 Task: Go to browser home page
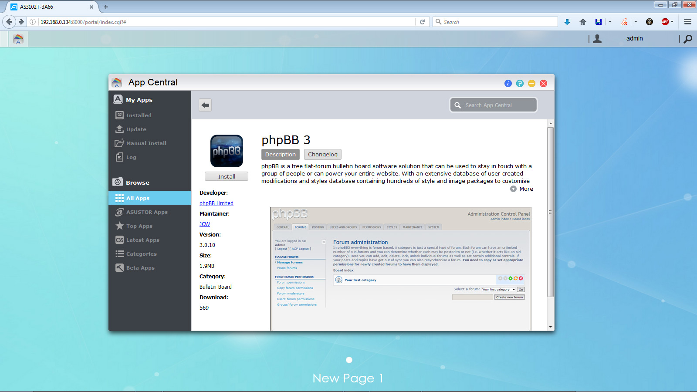583,22
